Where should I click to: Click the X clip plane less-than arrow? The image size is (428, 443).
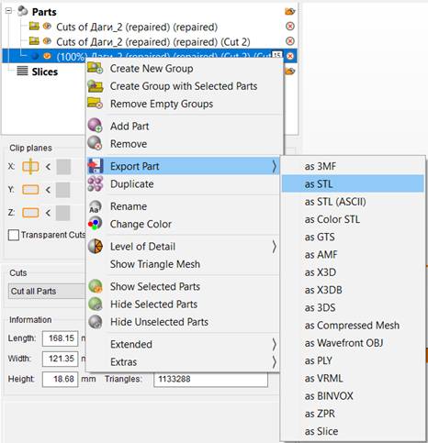point(48,167)
